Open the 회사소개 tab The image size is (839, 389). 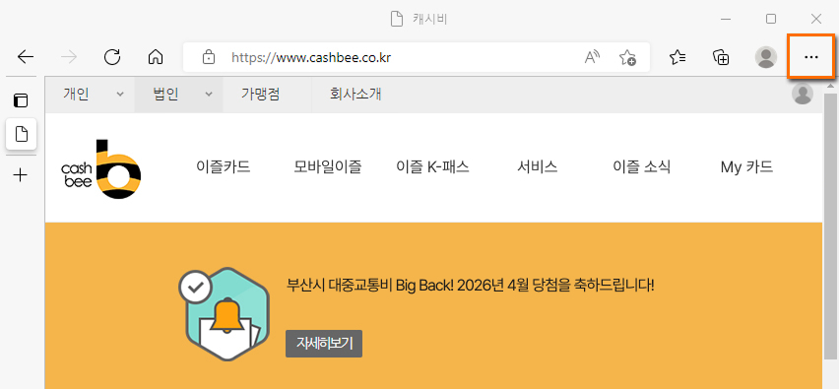pos(355,95)
